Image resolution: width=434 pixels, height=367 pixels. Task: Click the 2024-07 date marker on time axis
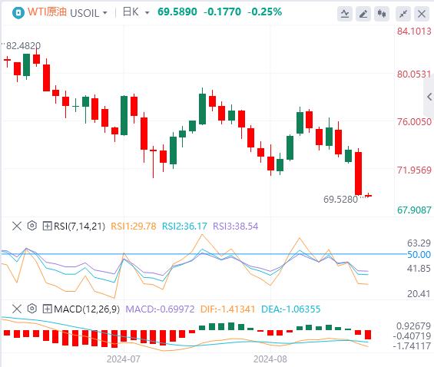click(x=124, y=359)
